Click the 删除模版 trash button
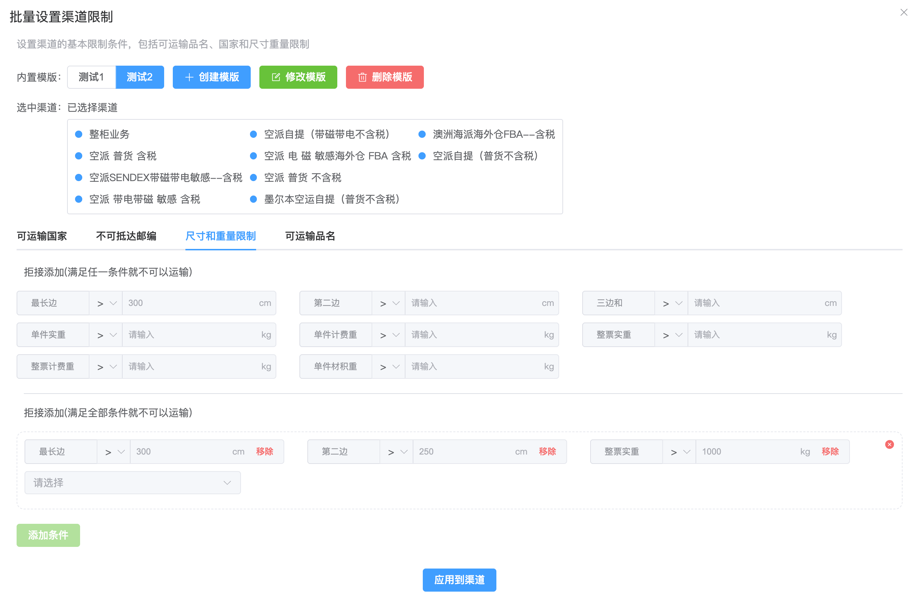 coord(384,77)
